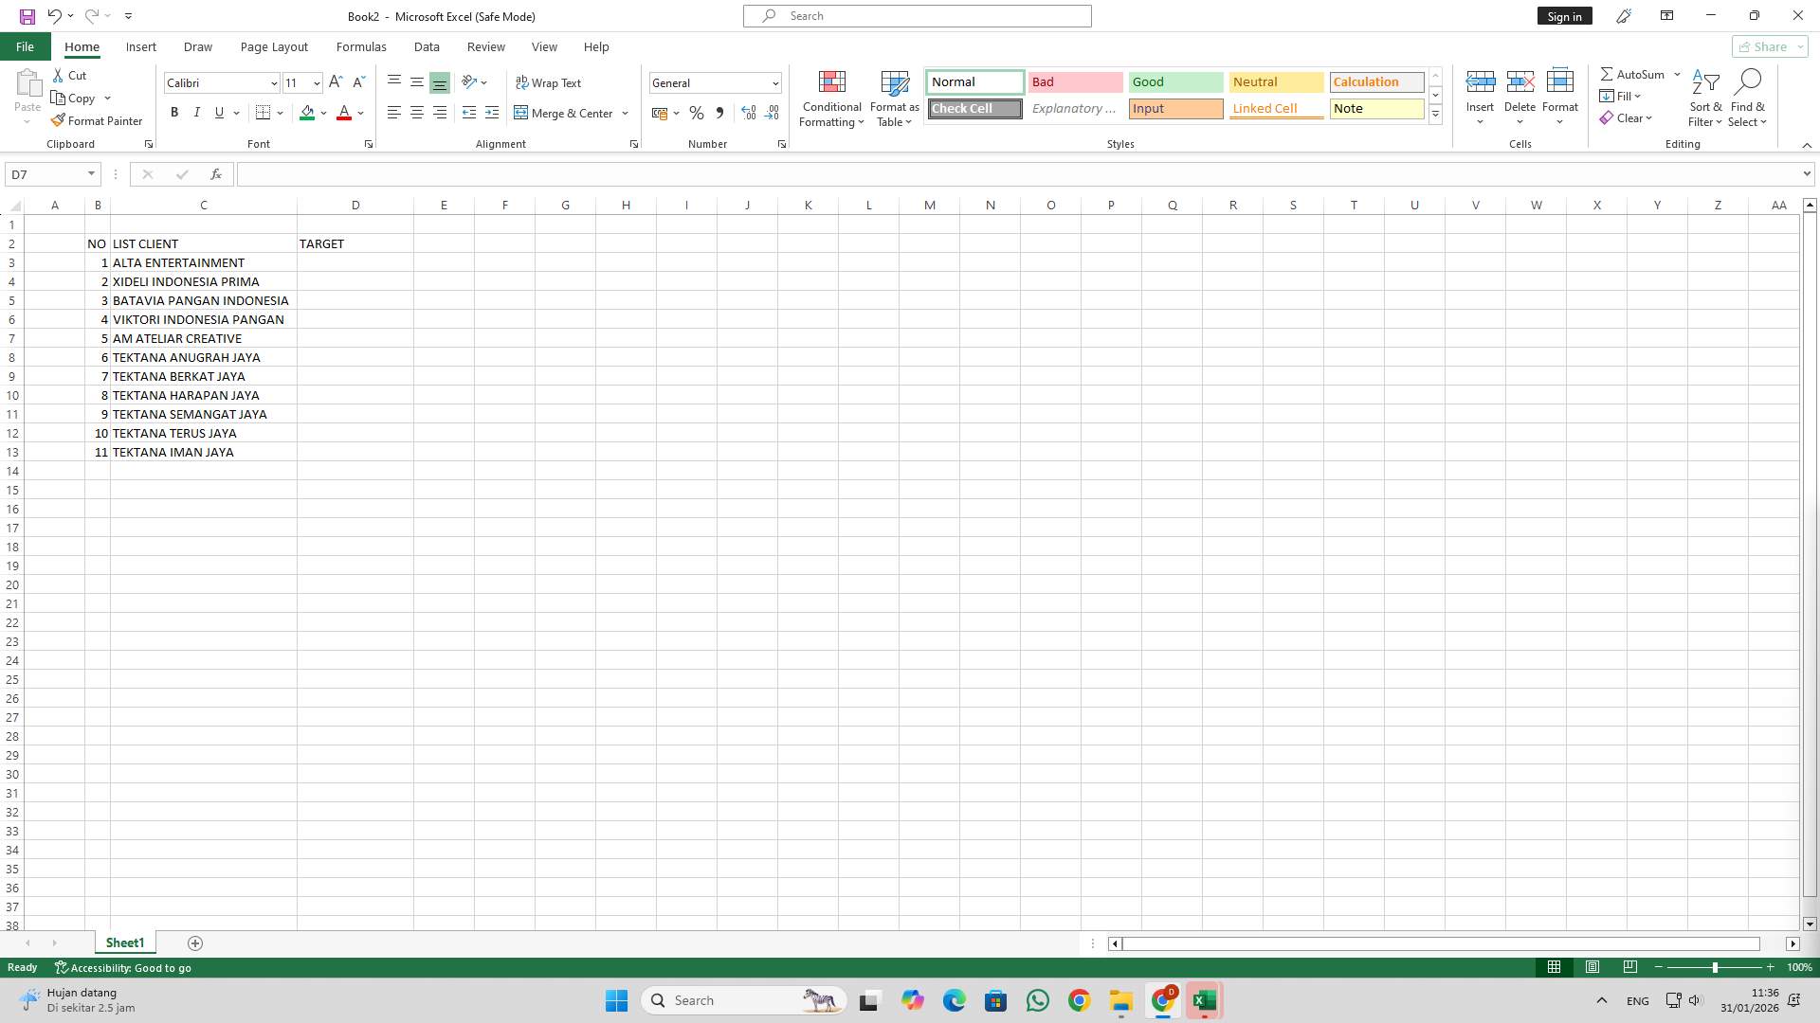This screenshot has width=1820, height=1023.
Task: Click the Italic formatting toggle
Action: [197, 113]
